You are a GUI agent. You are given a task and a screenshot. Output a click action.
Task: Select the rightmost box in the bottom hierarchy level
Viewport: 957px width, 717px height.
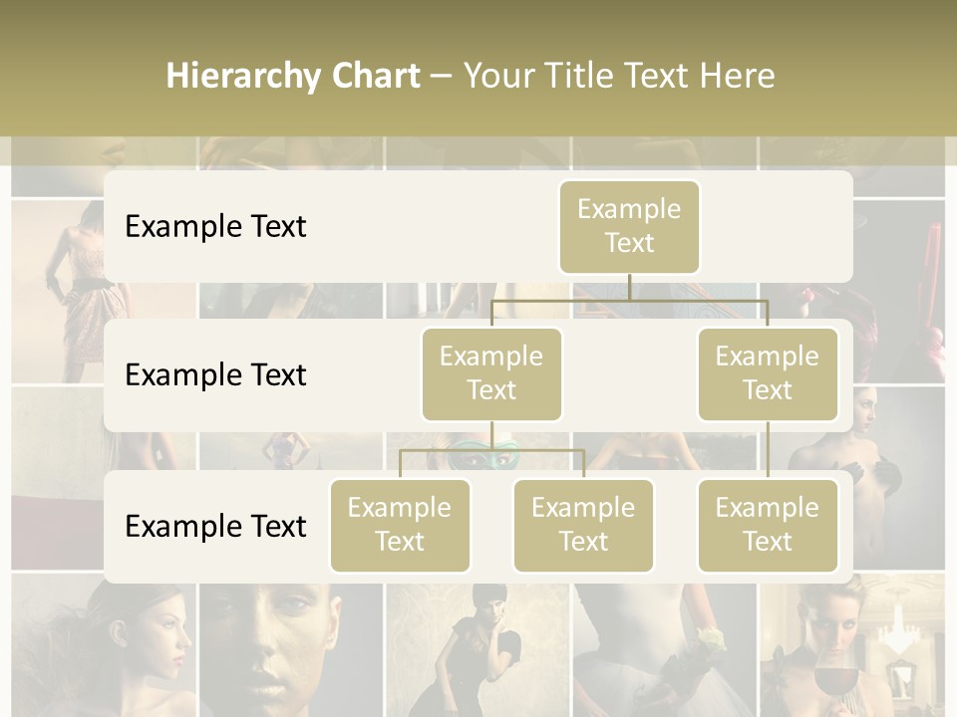click(x=768, y=525)
